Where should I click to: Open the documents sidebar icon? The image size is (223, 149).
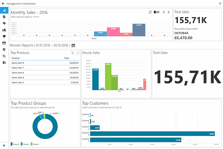click(x=4, y=17)
